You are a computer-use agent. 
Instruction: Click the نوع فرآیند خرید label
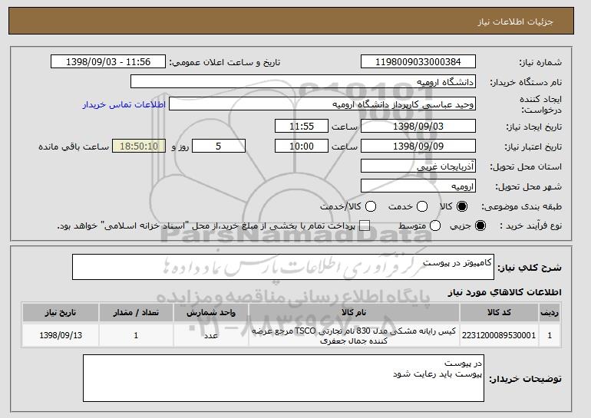click(530, 226)
